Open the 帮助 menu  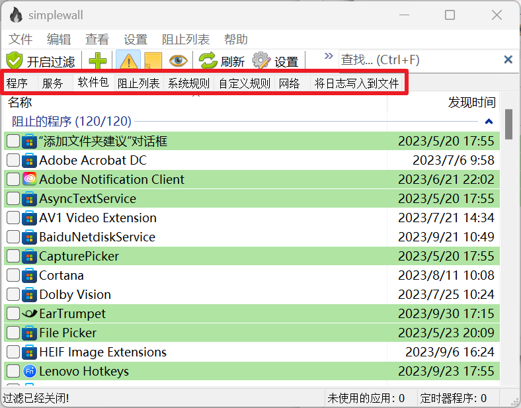pyautogui.click(x=236, y=39)
